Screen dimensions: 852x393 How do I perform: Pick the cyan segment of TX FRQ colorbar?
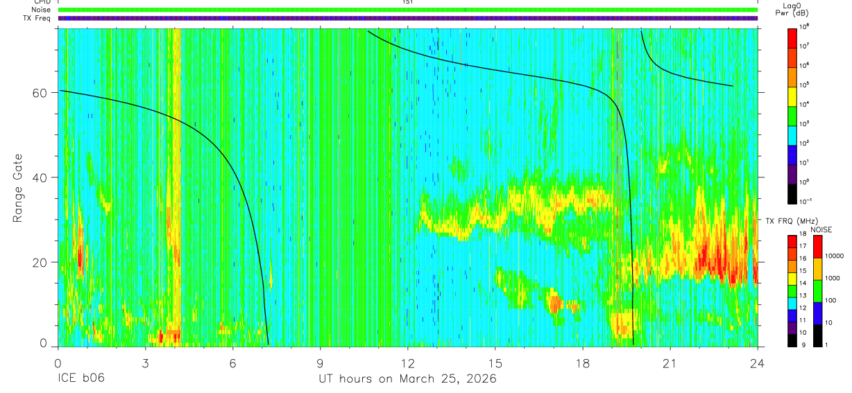(x=792, y=304)
